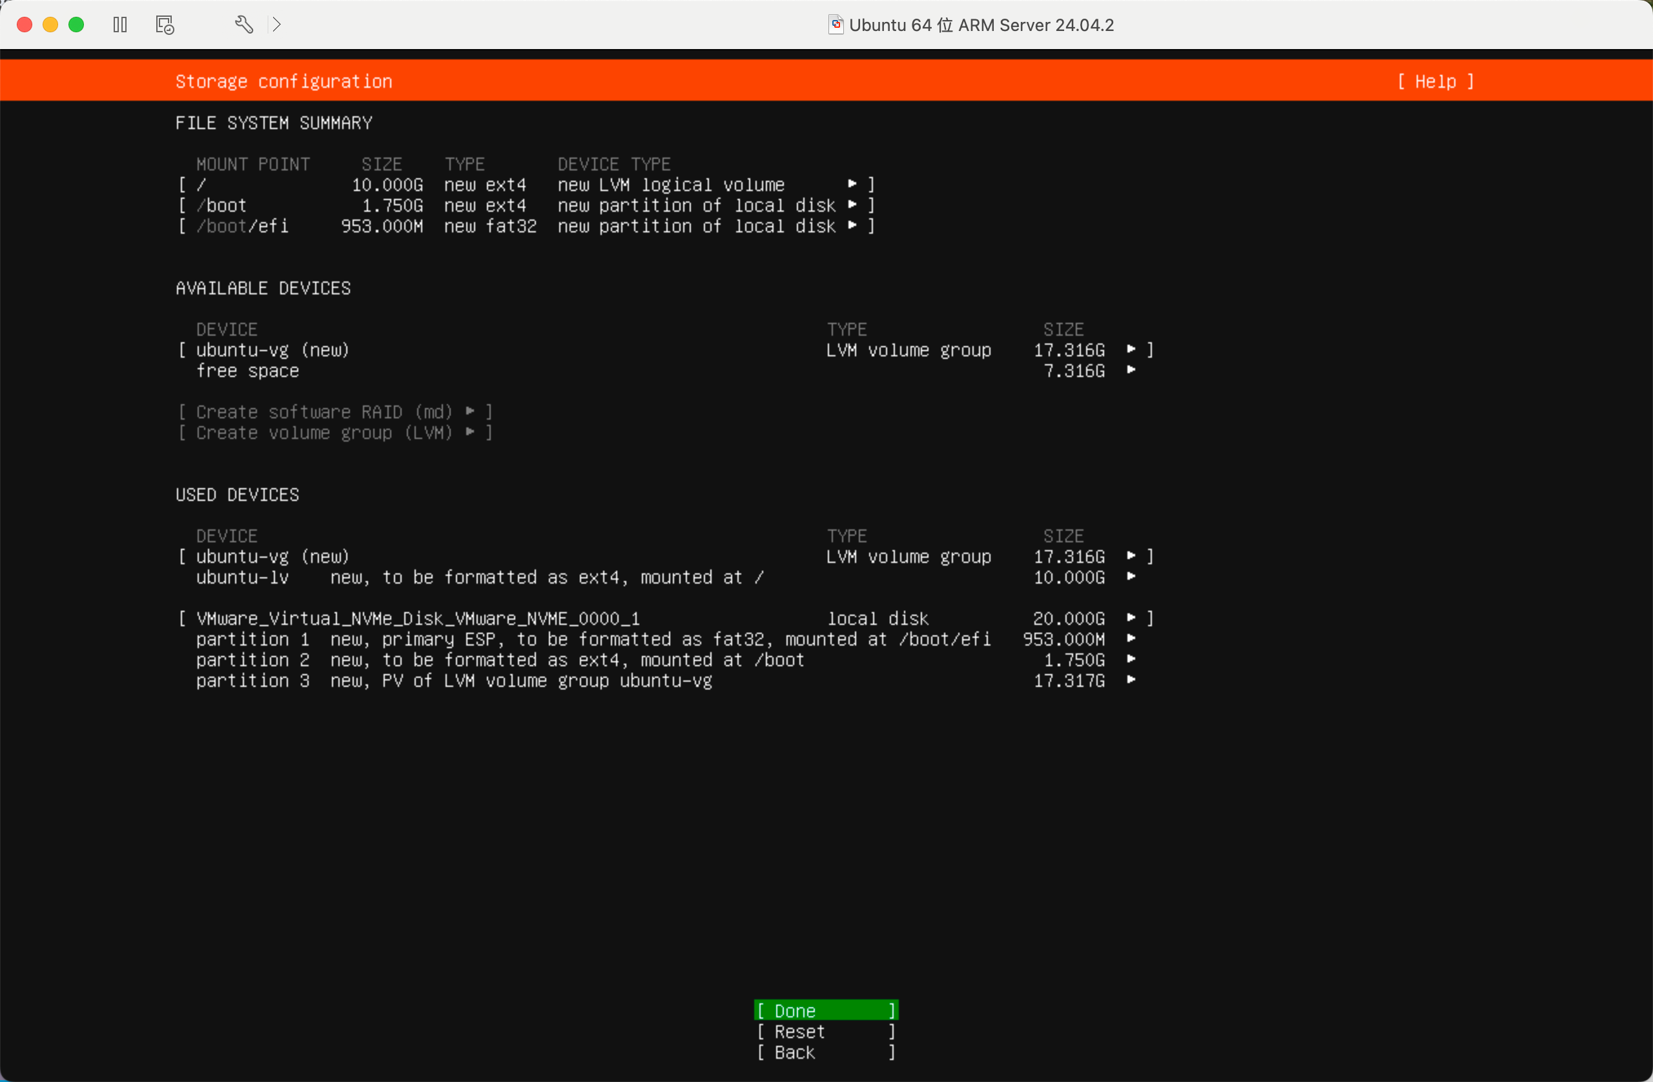Select partition 2 mounted at /boot row
Viewport: 1653px width, 1082px height.
pos(666,660)
